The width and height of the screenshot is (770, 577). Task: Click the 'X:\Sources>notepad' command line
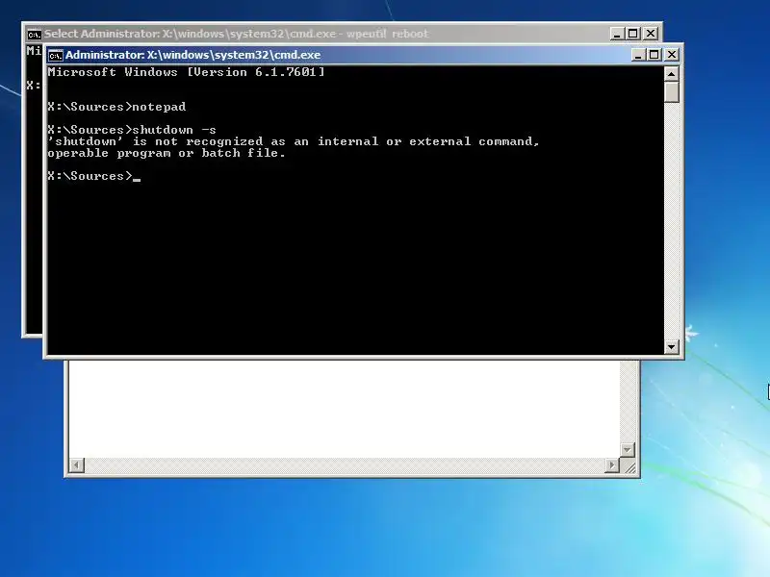[116, 107]
